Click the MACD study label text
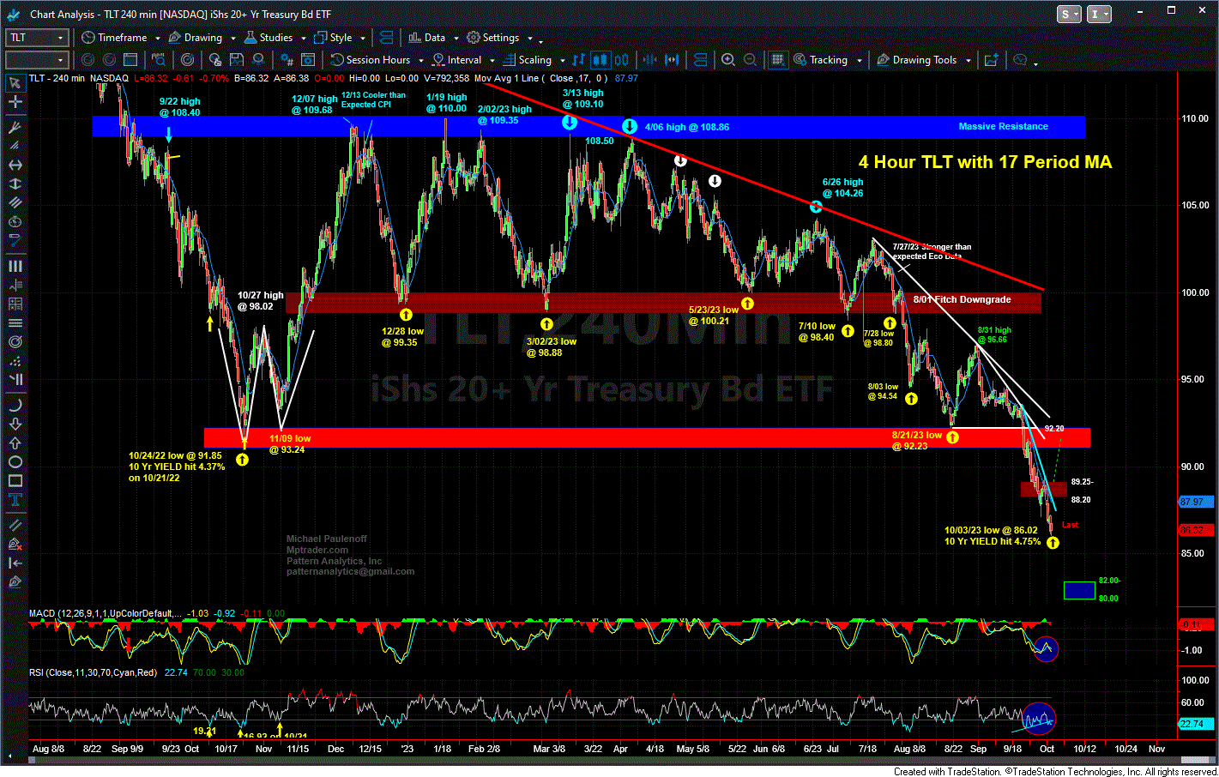The height and width of the screenshot is (777, 1219). coord(106,613)
